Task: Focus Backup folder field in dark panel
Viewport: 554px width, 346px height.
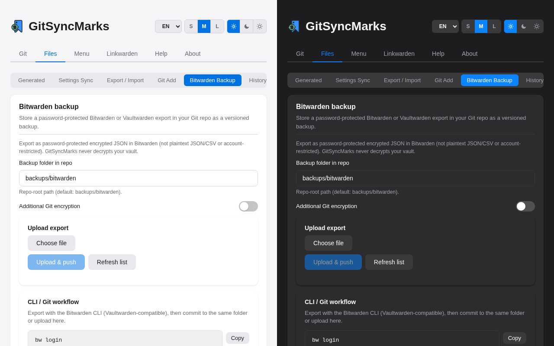Action: coord(415,178)
